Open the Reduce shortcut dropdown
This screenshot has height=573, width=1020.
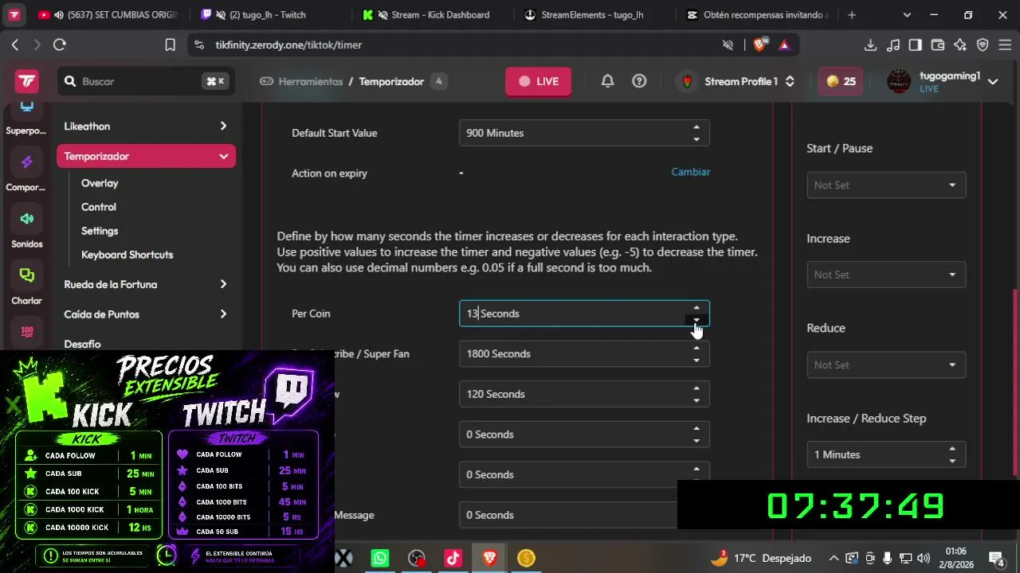pyautogui.click(x=886, y=364)
